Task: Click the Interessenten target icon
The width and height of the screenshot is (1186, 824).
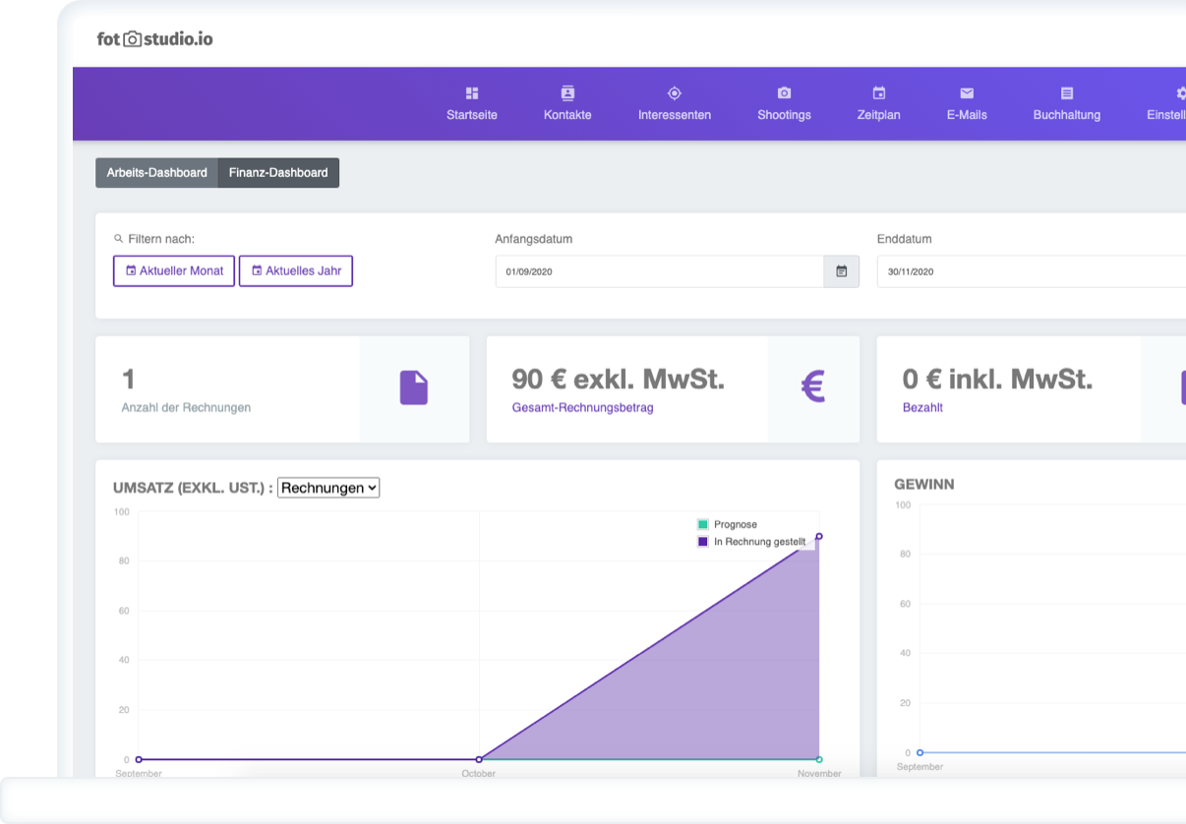Action: click(x=675, y=93)
